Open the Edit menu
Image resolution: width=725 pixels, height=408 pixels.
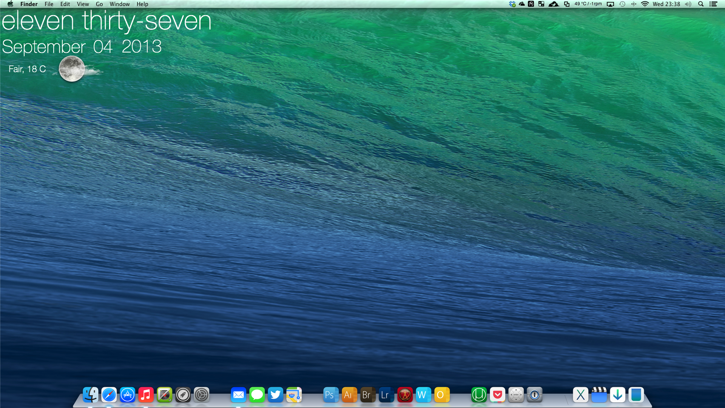pyautogui.click(x=65, y=4)
